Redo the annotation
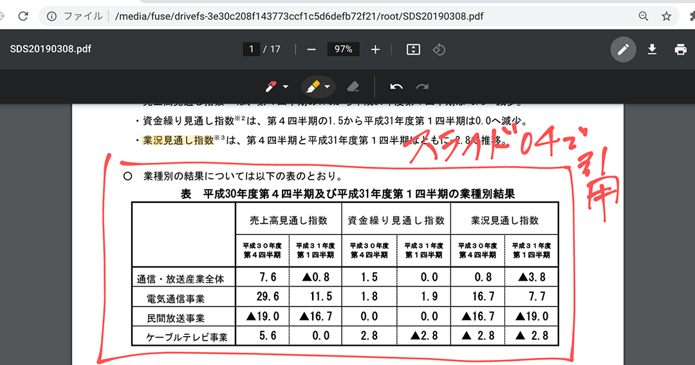This screenshot has width=695, height=365. (x=422, y=86)
